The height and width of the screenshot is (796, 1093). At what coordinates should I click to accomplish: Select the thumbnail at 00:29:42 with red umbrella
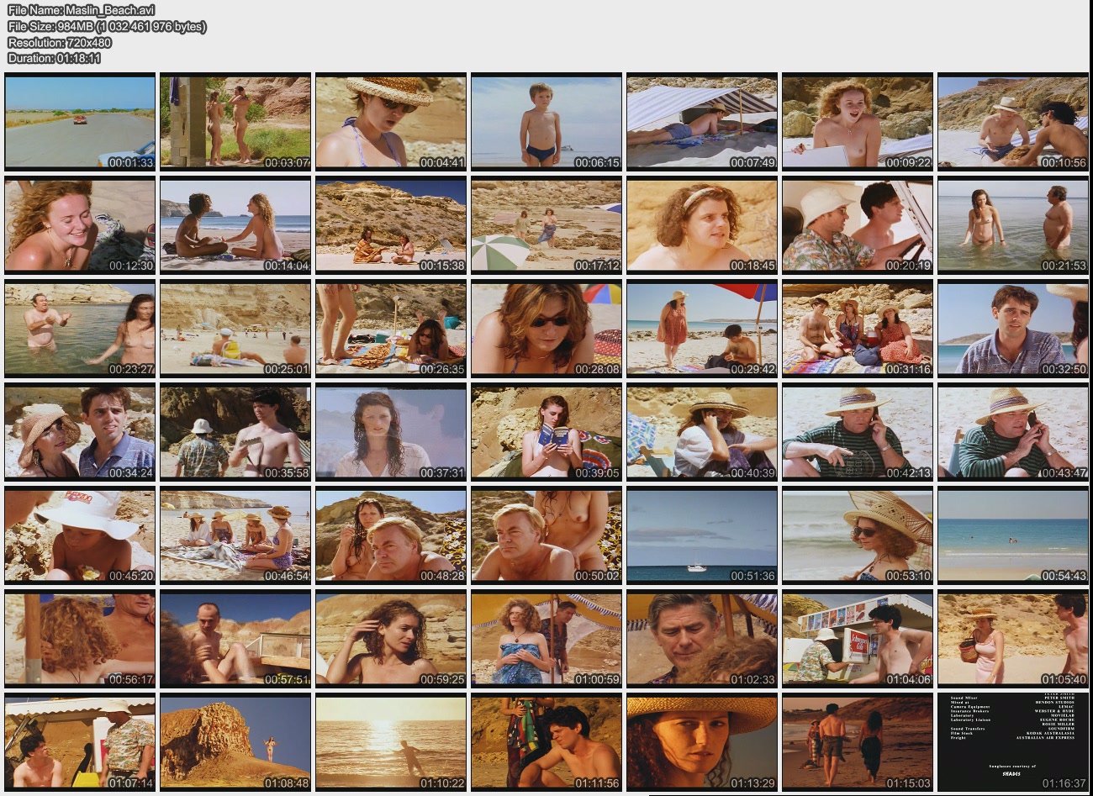click(702, 329)
